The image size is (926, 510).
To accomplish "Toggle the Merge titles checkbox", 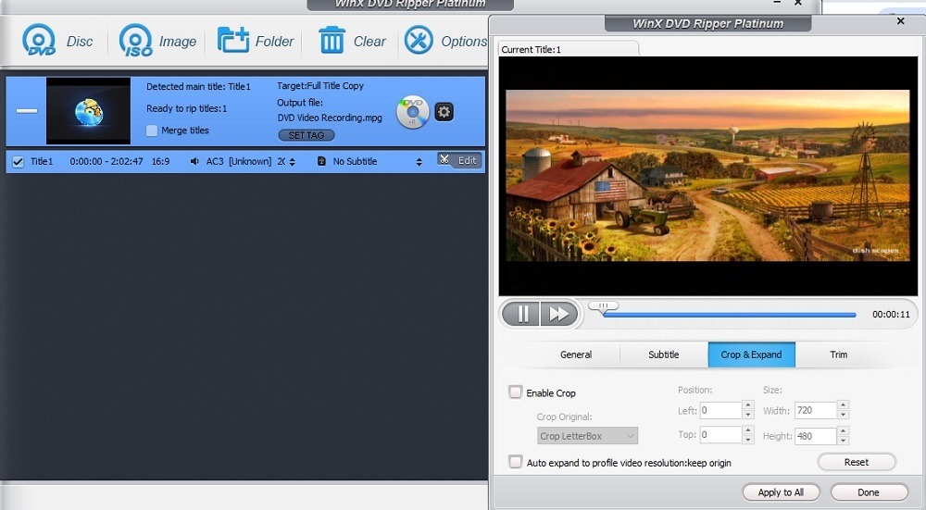I will [152, 131].
